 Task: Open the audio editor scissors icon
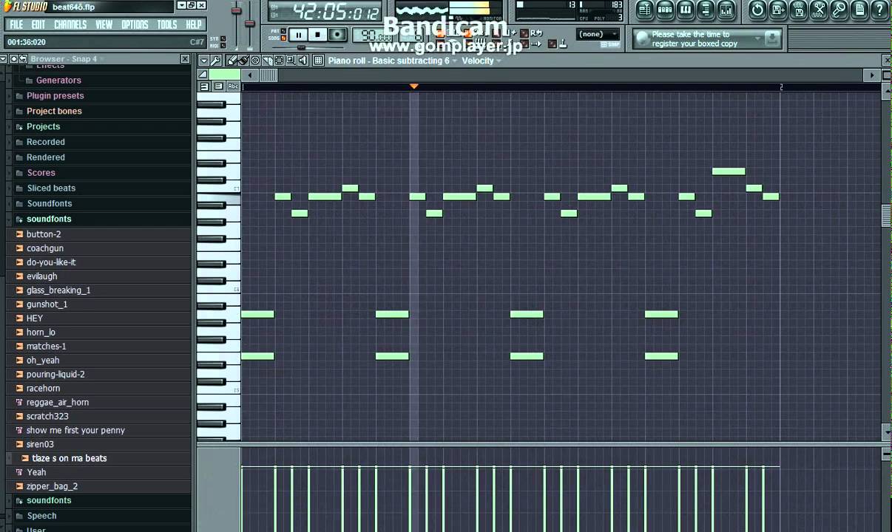tap(819, 10)
